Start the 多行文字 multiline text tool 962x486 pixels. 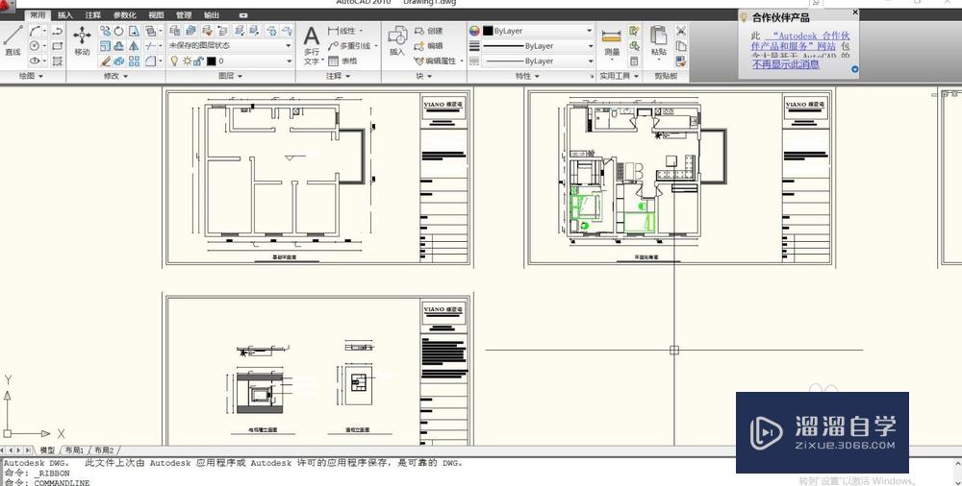[x=312, y=45]
